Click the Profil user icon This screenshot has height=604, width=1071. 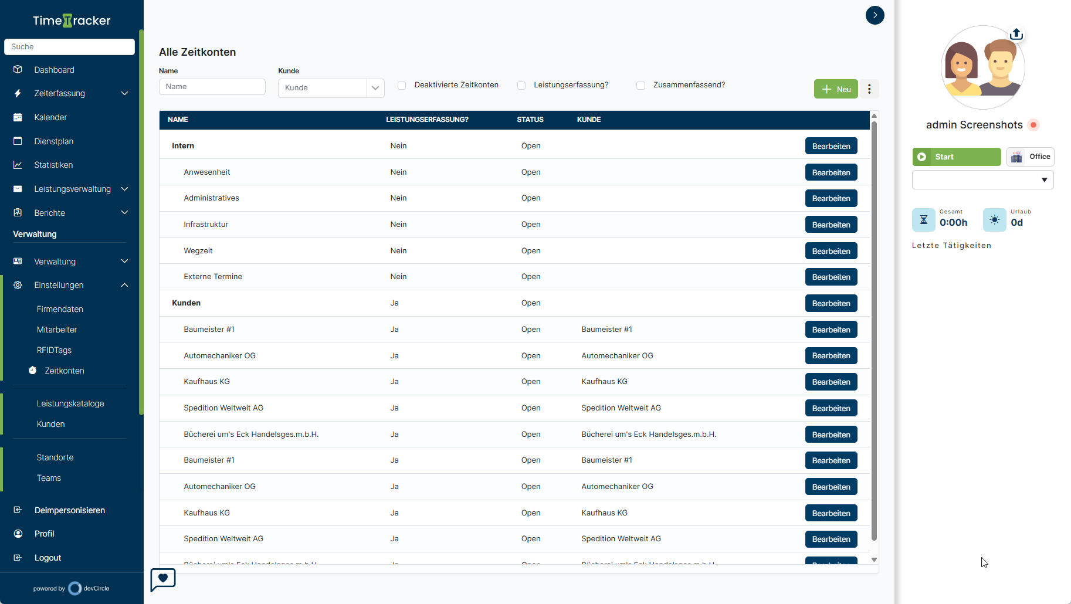[18, 534]
